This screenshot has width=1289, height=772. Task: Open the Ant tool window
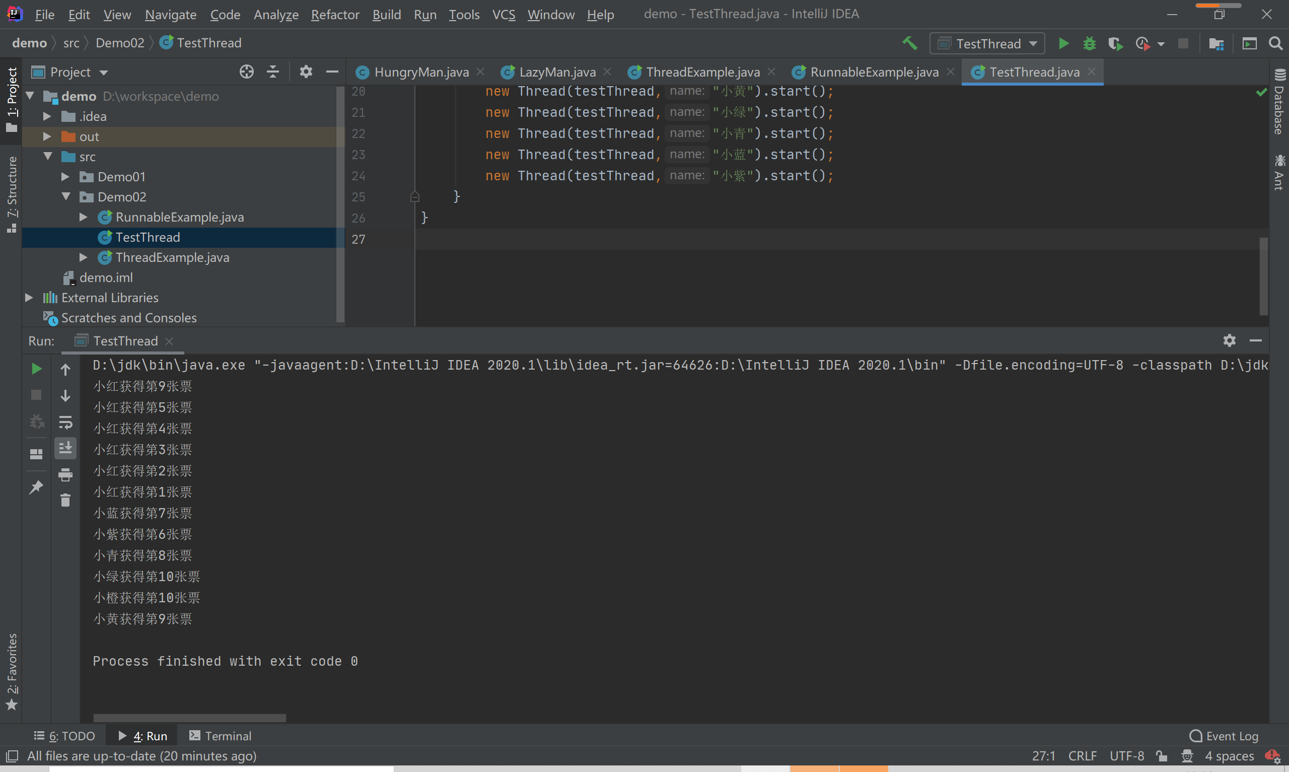(x=1279, y=172)
